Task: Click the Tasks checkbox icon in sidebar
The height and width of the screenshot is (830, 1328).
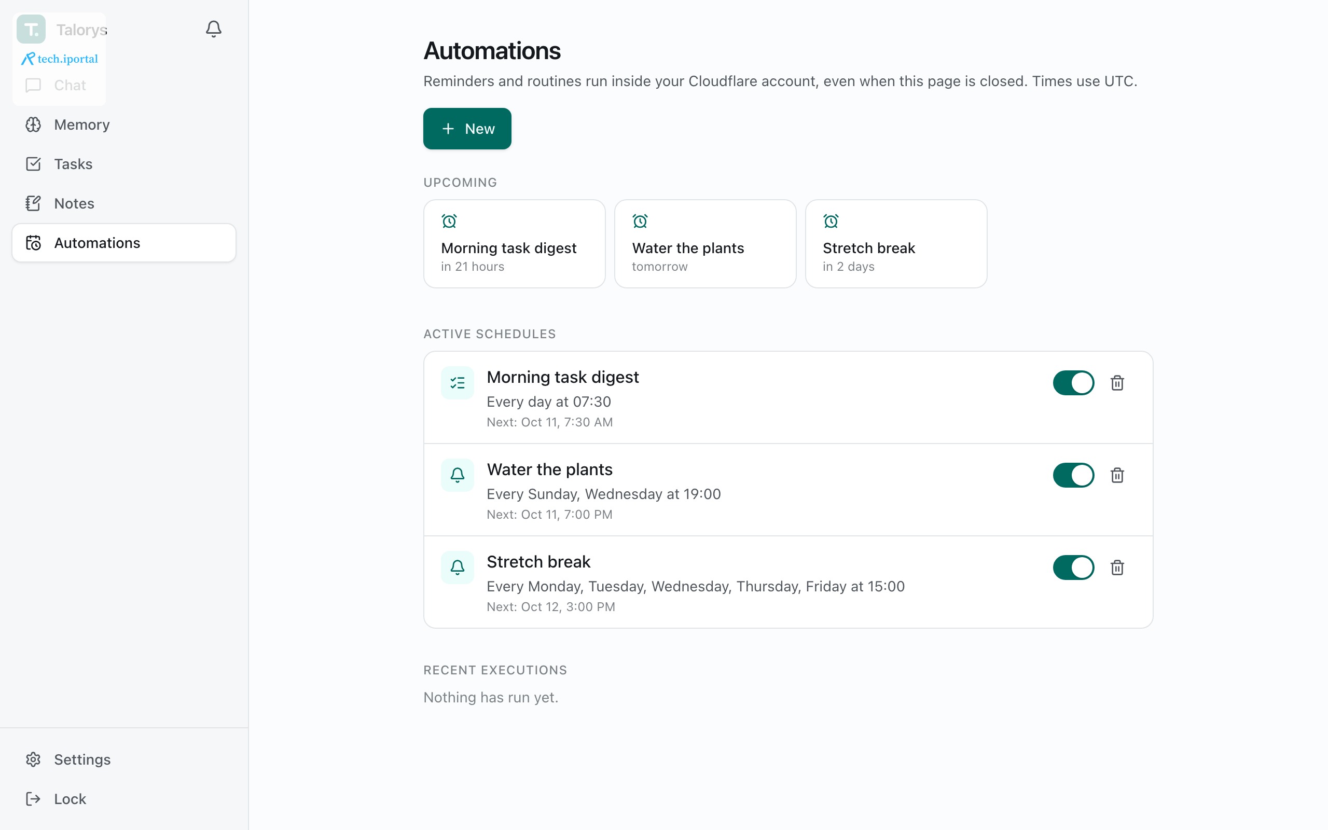Action: pos(34,164)
